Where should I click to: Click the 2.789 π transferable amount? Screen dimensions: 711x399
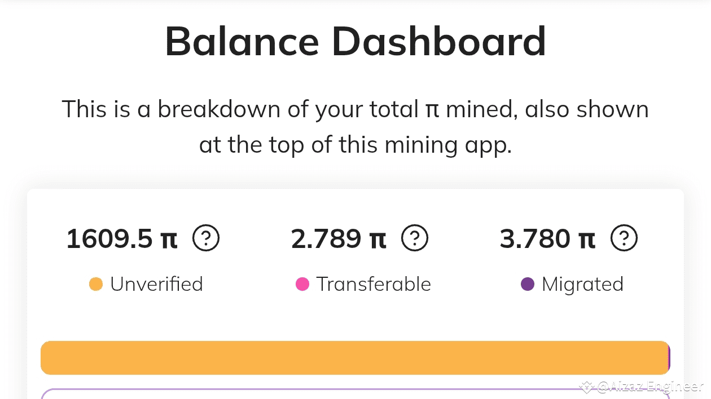(339, 239)
